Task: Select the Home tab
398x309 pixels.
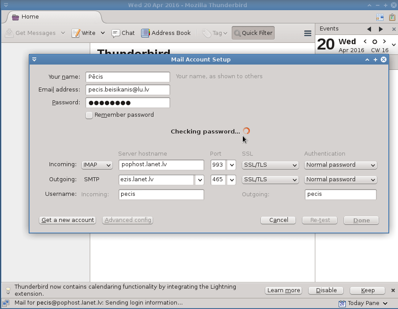Action: point(30,17)
